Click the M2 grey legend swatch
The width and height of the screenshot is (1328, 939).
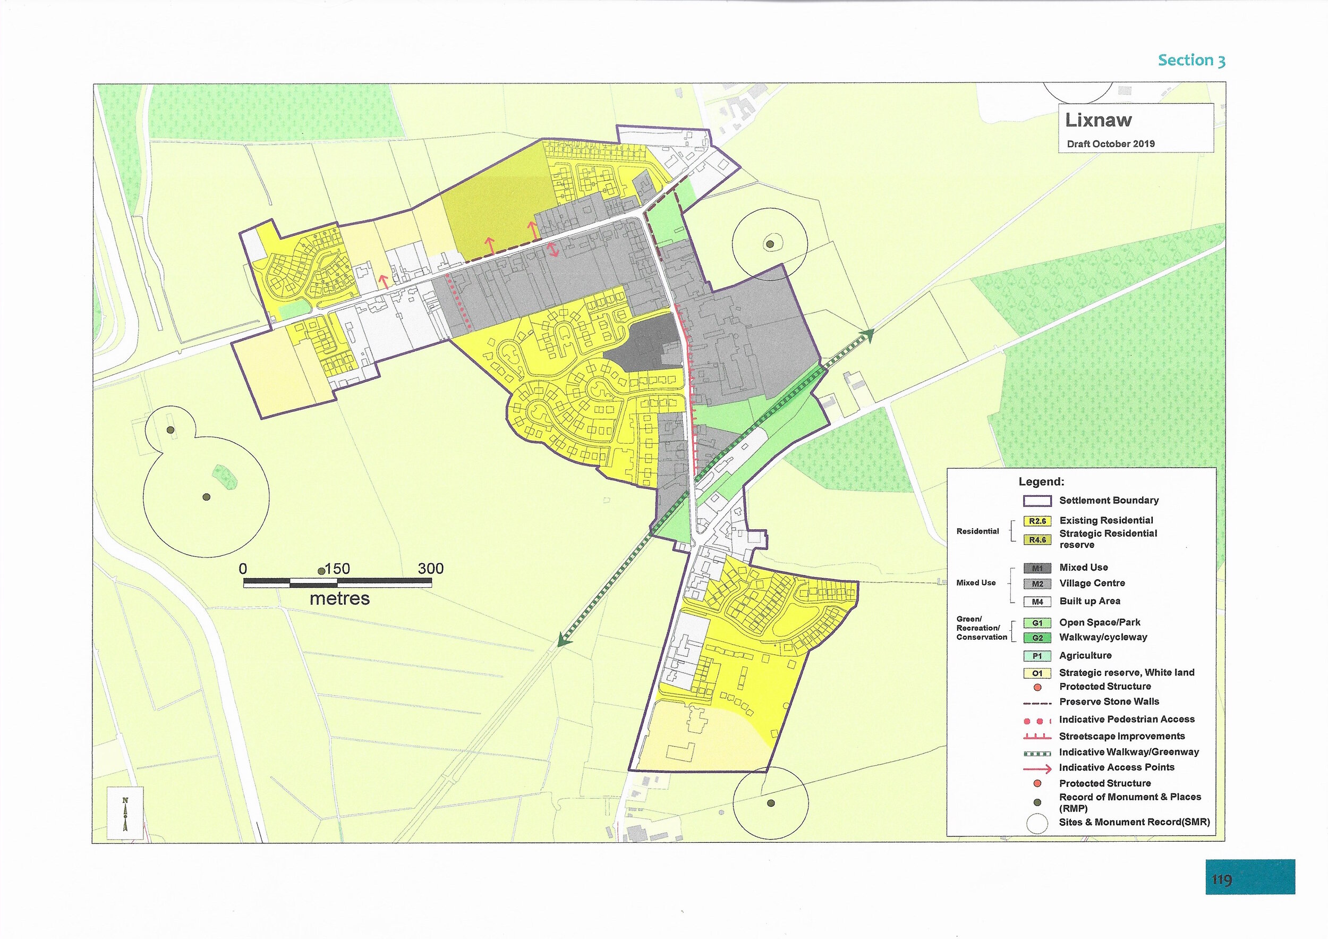[1037, 585]
